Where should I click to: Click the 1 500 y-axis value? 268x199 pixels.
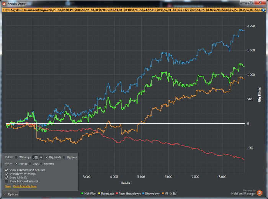251,50
